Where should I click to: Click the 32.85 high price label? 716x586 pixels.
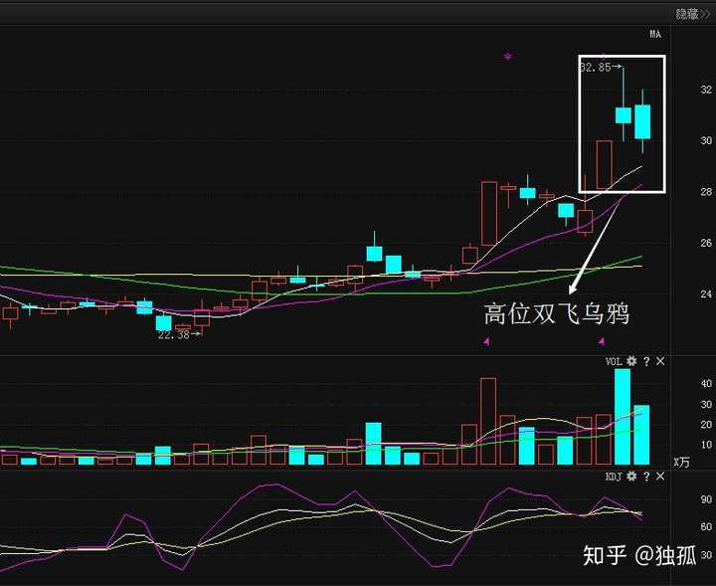[x=596, y=67]
